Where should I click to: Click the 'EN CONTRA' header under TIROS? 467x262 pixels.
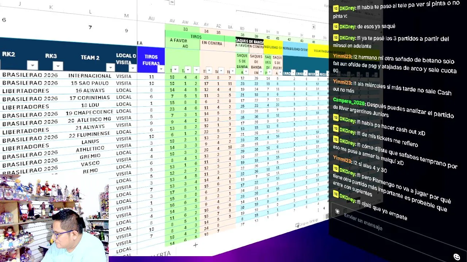(212, 43)
